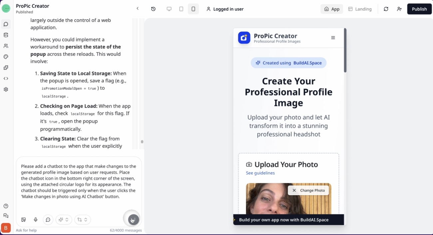433x235 pixels.
Task: Open the Logged in user selector
Action: [225, 9]
